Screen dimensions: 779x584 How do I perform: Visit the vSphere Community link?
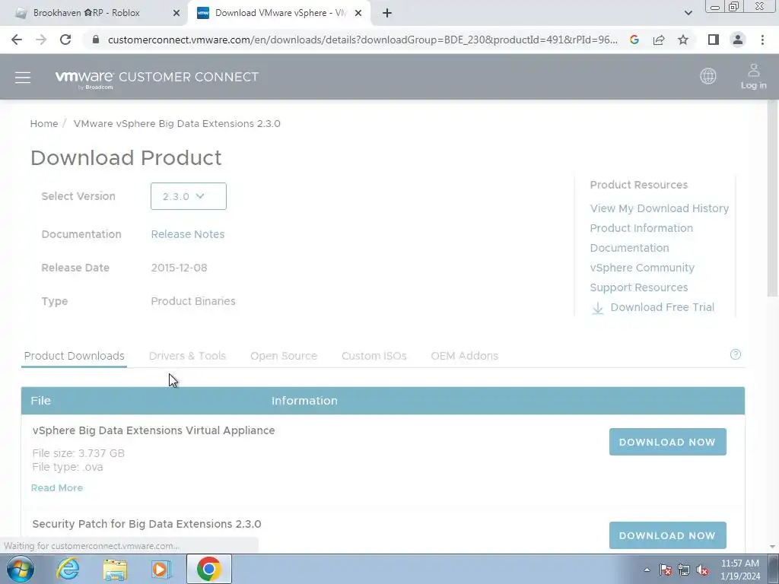pos(642,268)
